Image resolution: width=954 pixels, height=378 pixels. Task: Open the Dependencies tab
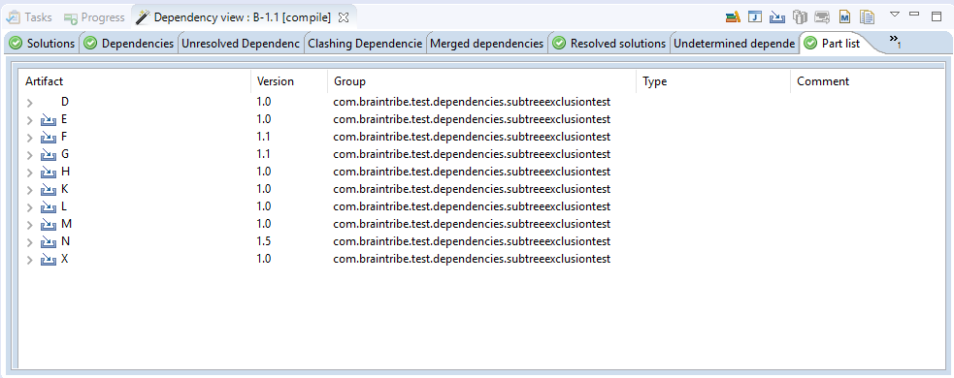[128, 44]
